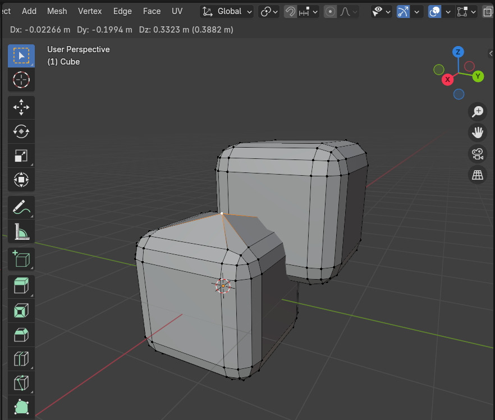Choose the Move tool
The width and height of the screenshot is (495, 420).
tap(21, 107)
